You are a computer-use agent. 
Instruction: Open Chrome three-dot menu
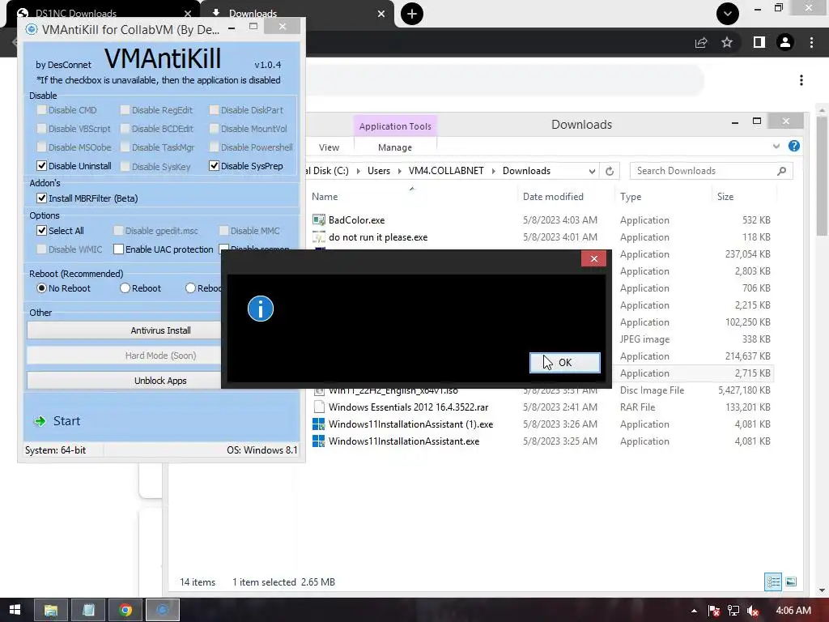click(x=811, y=42)
